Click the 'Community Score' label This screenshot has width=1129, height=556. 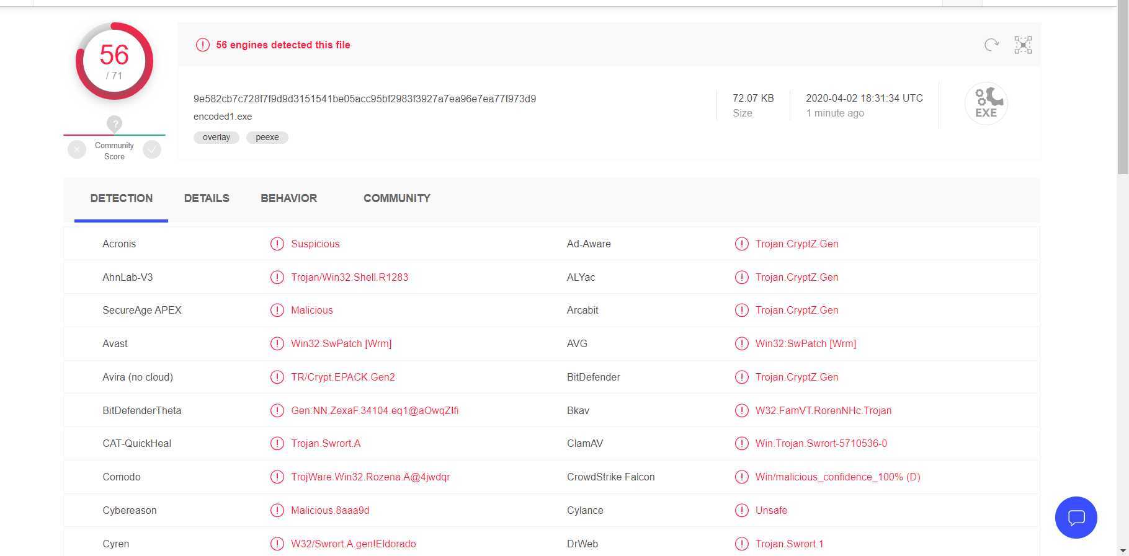pyautogui.click(x=114, y=151)
